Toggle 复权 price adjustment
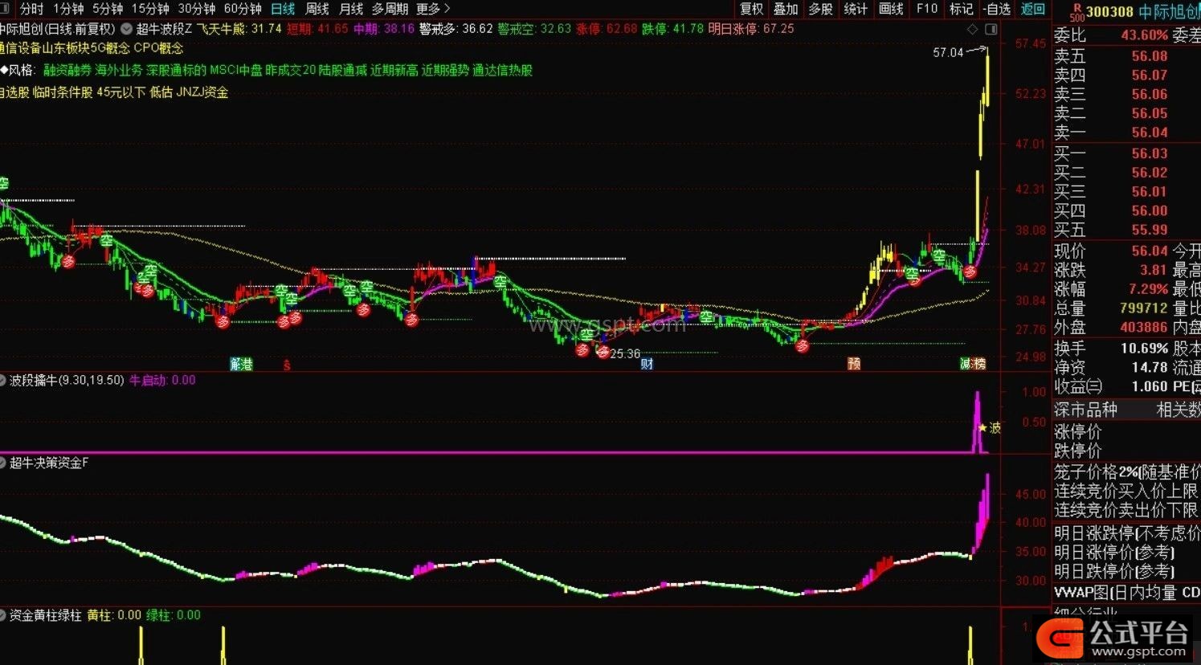 click(x=751, y=9)
